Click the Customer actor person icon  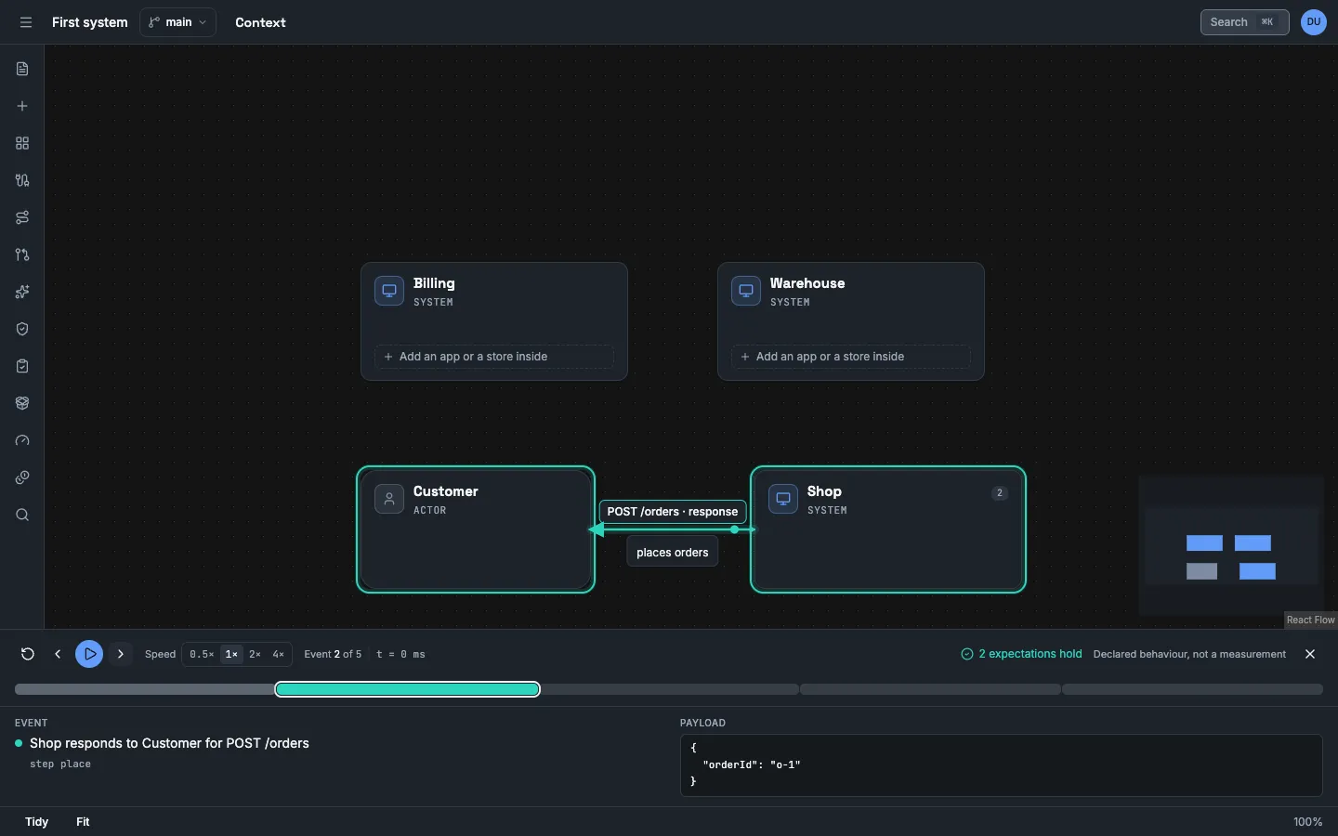pos(389,499)
